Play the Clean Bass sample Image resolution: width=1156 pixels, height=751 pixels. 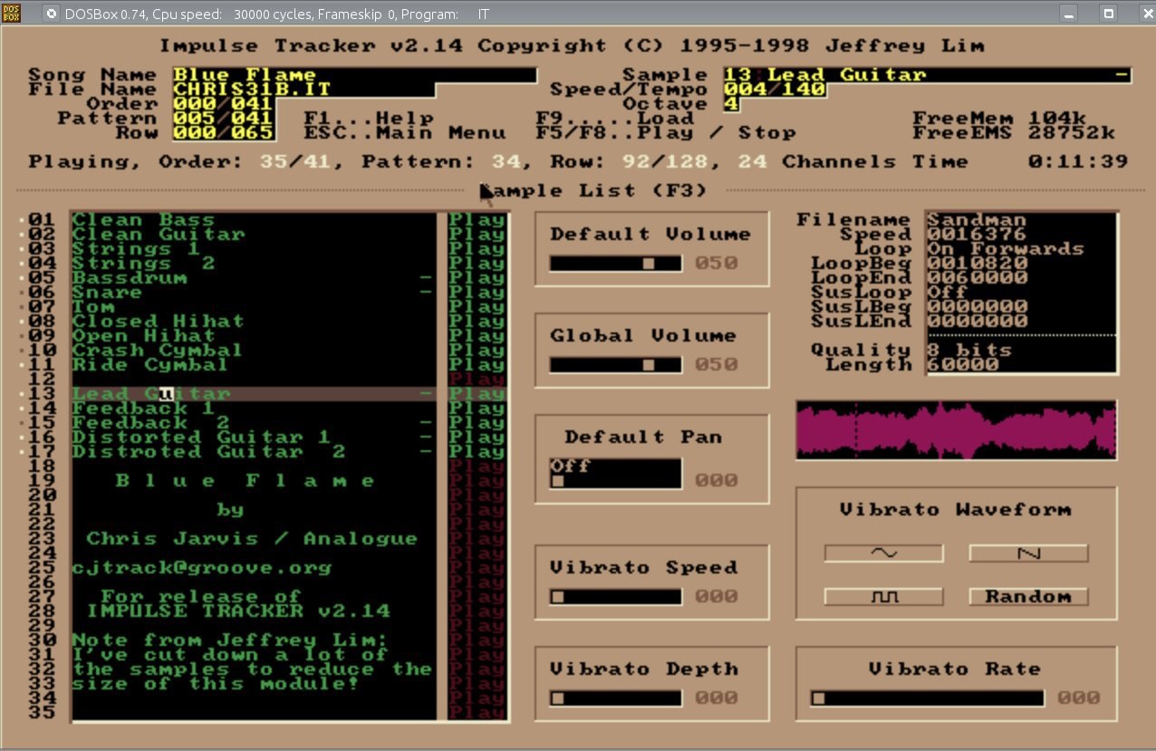pyautogui.click(x=477, y=220)
